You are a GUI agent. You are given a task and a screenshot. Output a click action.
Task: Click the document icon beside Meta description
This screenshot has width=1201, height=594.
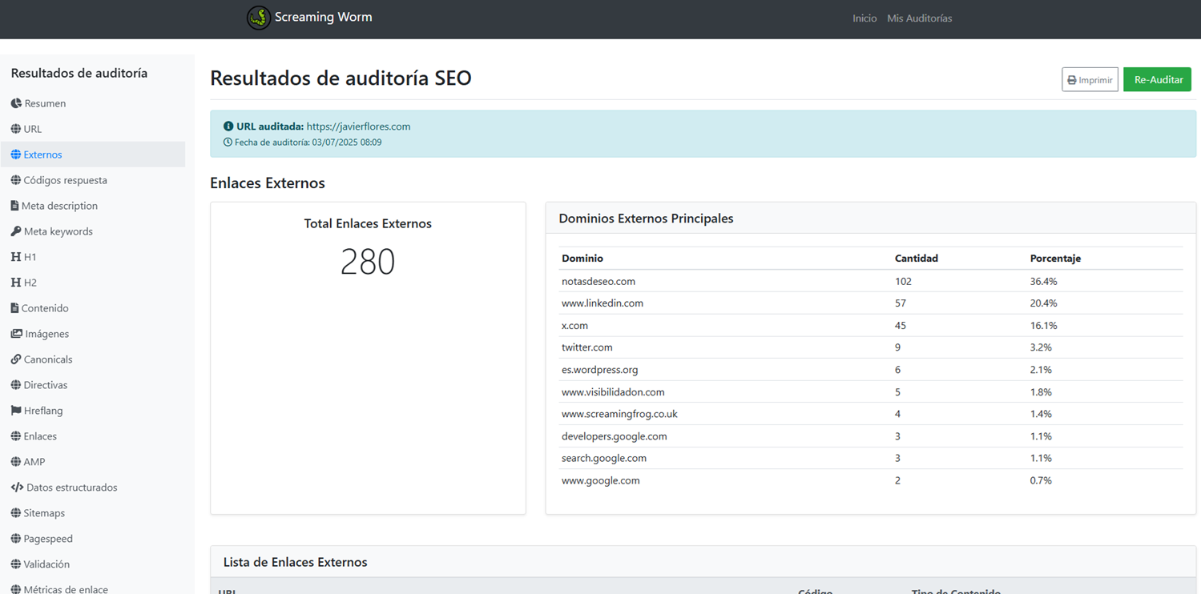tap(14, 206)
